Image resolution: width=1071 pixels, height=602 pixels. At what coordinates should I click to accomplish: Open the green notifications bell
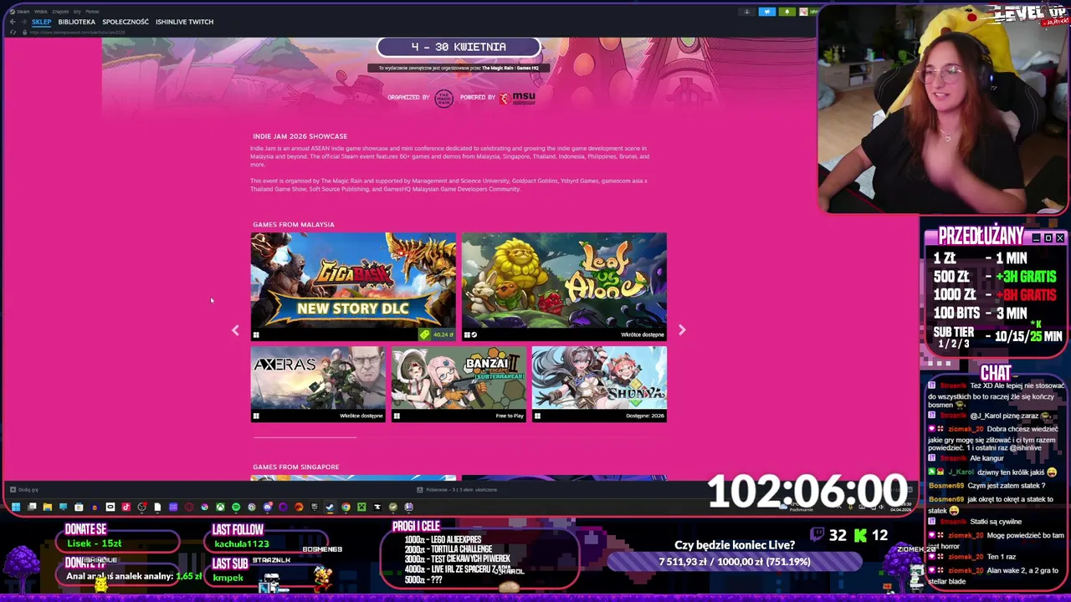(787, 12)
